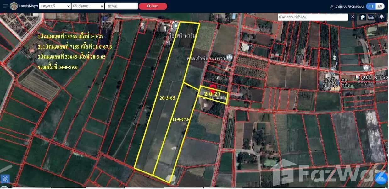The width and height of the screenshot is (389, 189).
Task: Open the hamburger menu
Action: click(x=5, y=6)
